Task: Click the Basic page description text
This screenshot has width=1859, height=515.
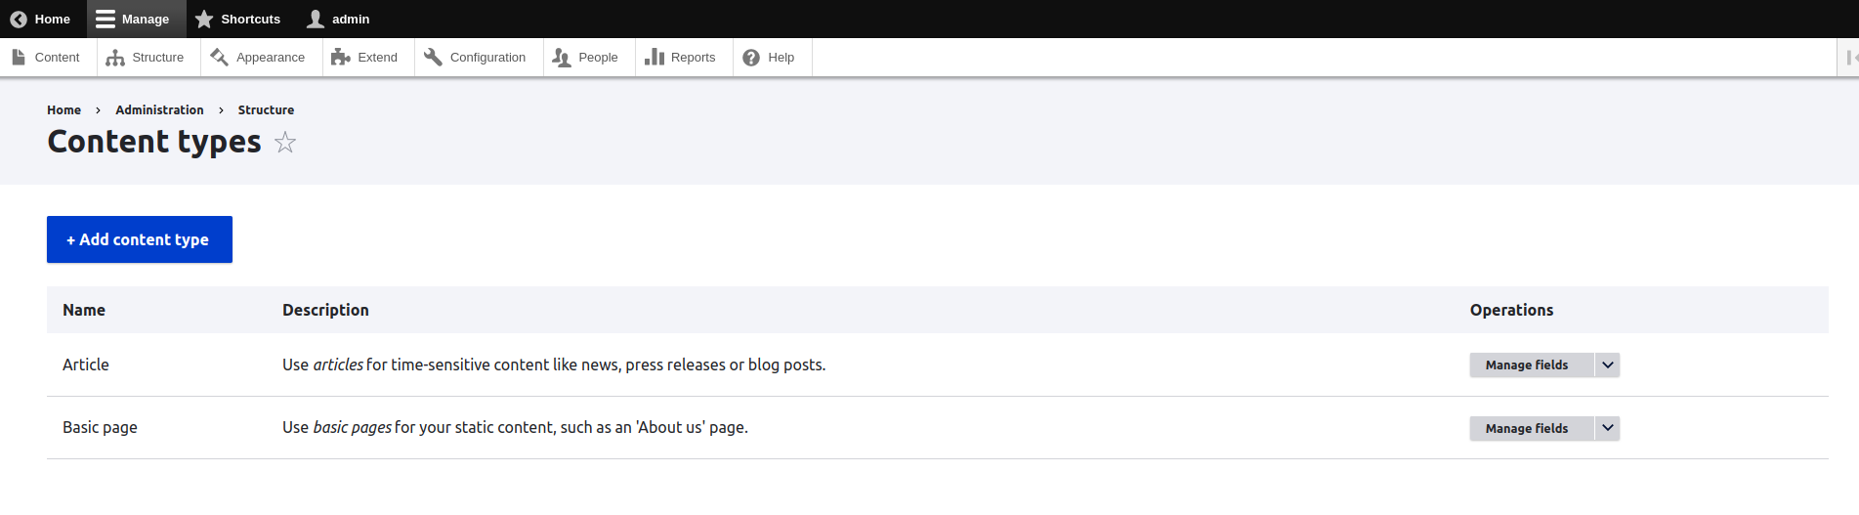Action: pyautogui.click(x=515, y=427)
